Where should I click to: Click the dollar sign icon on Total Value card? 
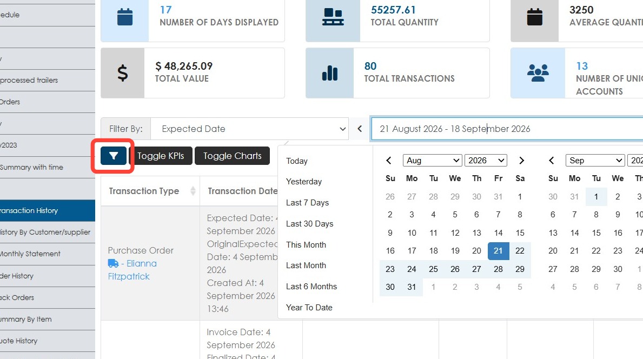(x=123, y=73)
